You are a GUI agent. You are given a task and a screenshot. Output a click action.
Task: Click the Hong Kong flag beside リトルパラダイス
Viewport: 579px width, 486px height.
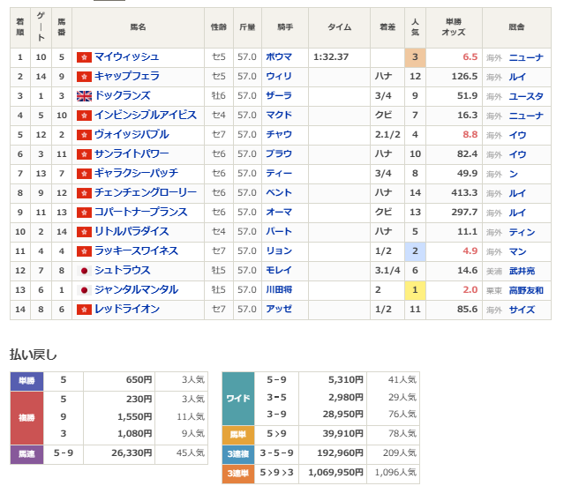point(85,232)
